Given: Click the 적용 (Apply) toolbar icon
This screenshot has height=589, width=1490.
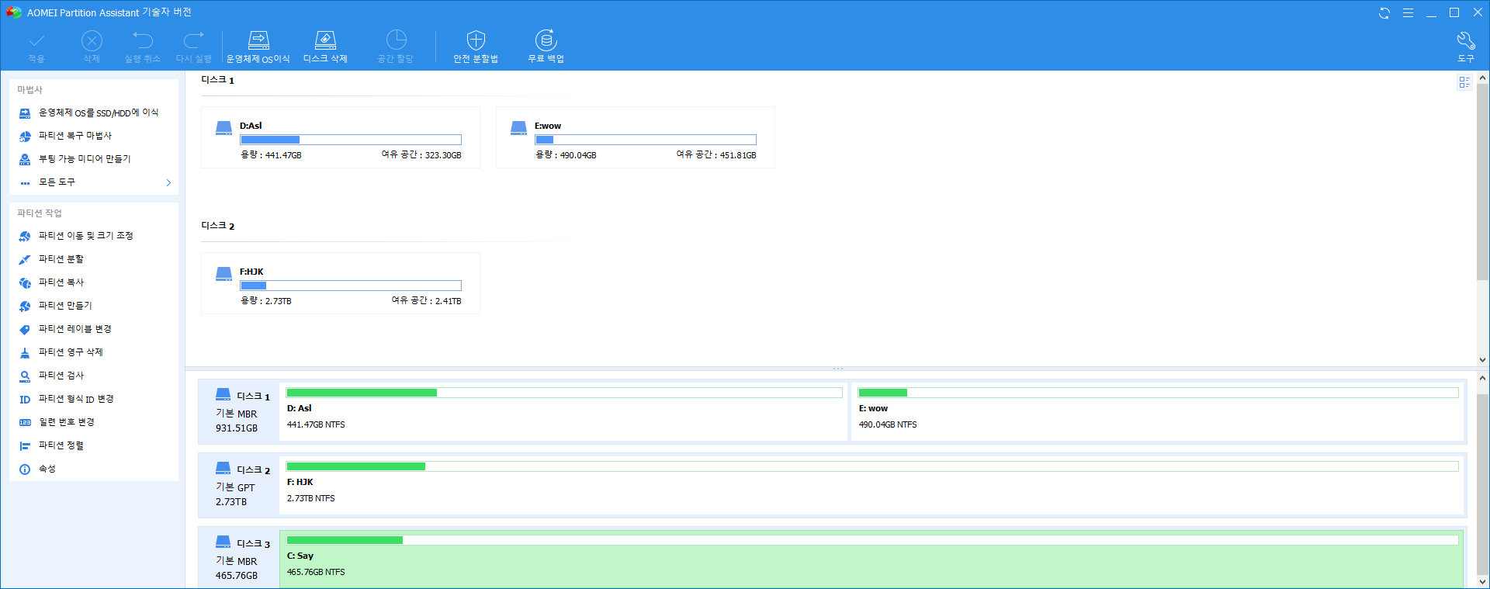Looking at the screenshot, I should (36, 47).
